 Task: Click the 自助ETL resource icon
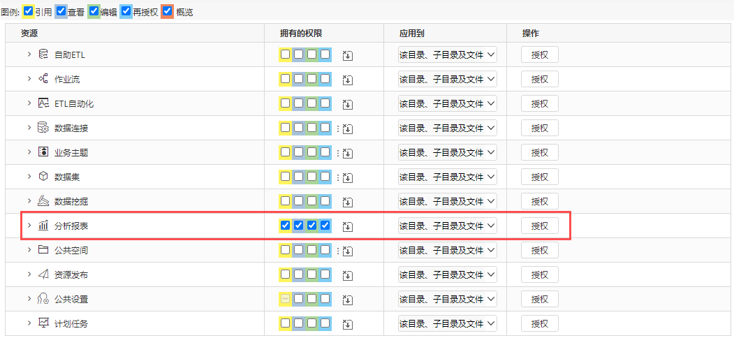[43, 54]
